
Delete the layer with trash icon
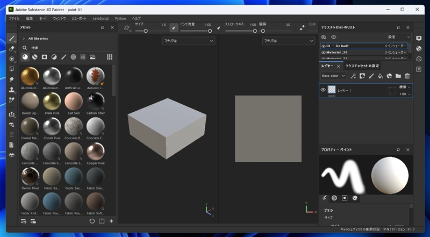coord(407,76)
